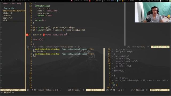
Task: Click the webcam video overlay
Action: click(153, 13)
